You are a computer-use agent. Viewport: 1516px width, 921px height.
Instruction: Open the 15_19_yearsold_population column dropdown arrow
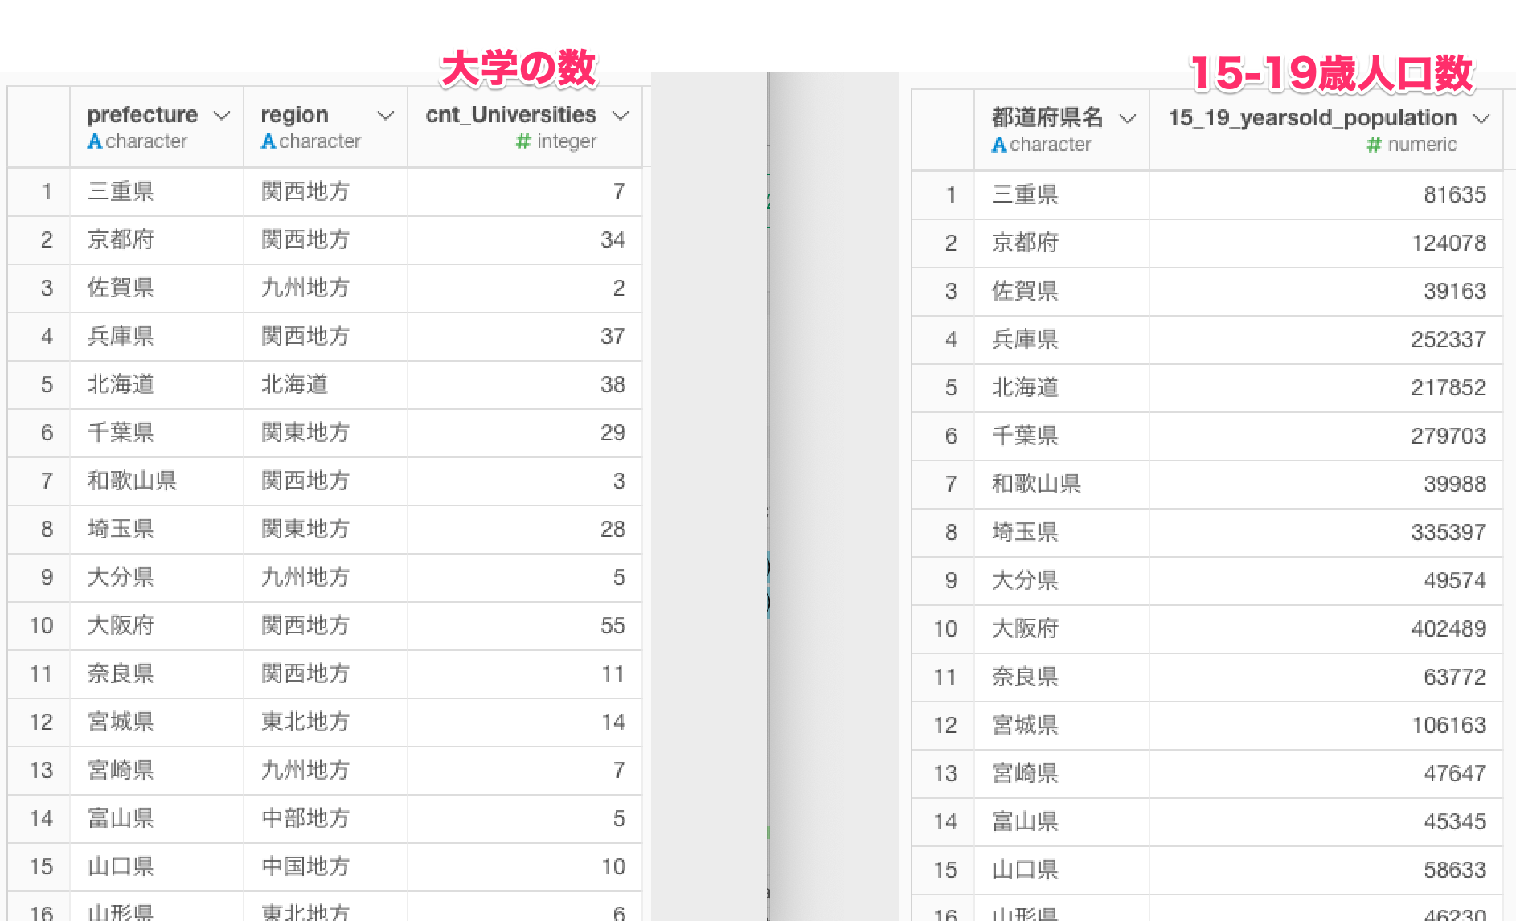click(x=1481, y=119)
